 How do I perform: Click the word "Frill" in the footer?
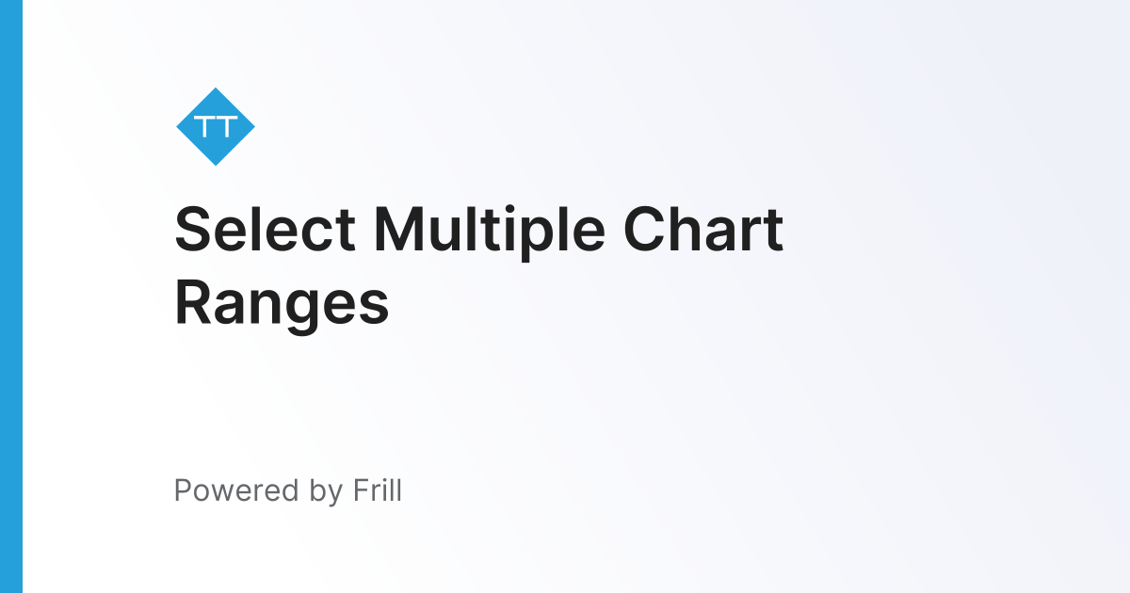[x=379, y=490]
